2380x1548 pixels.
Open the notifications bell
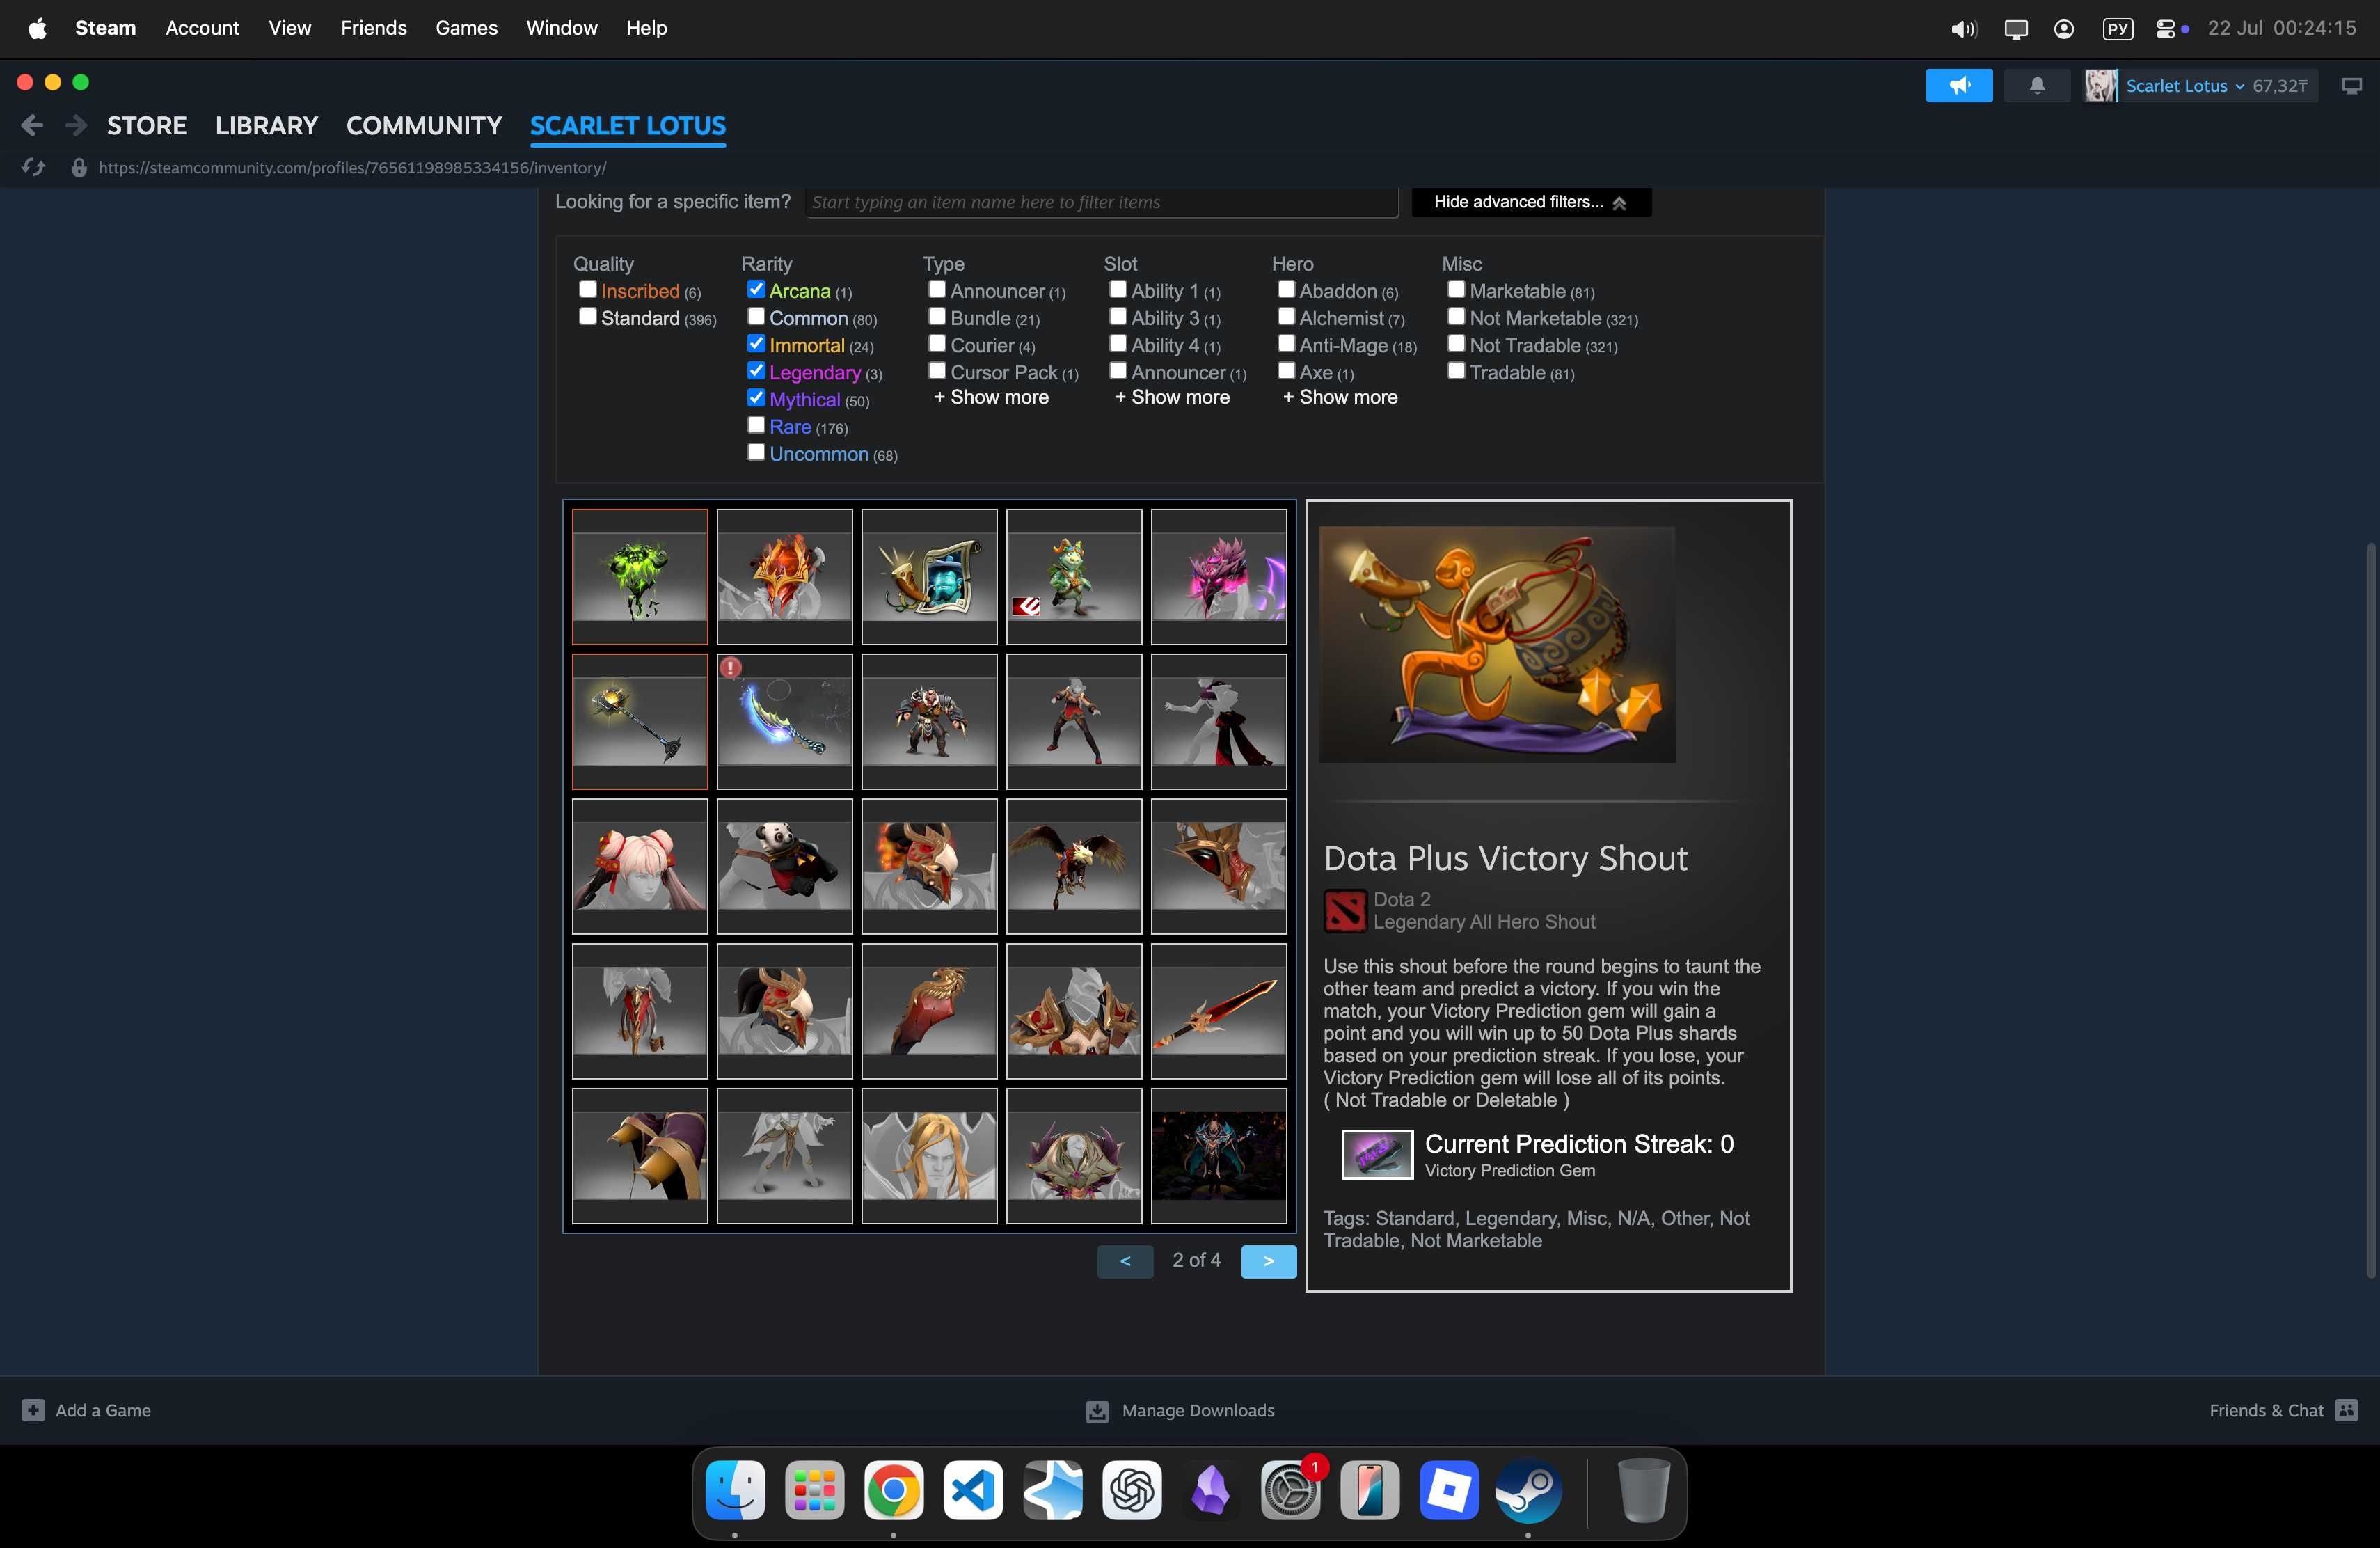click(2037, 86)
